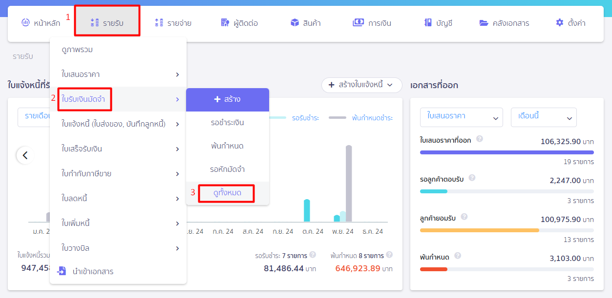Screen dimensions: 612x298
Task: Choose รอชำระเงิน from the submenu
Action: (228, 123)
